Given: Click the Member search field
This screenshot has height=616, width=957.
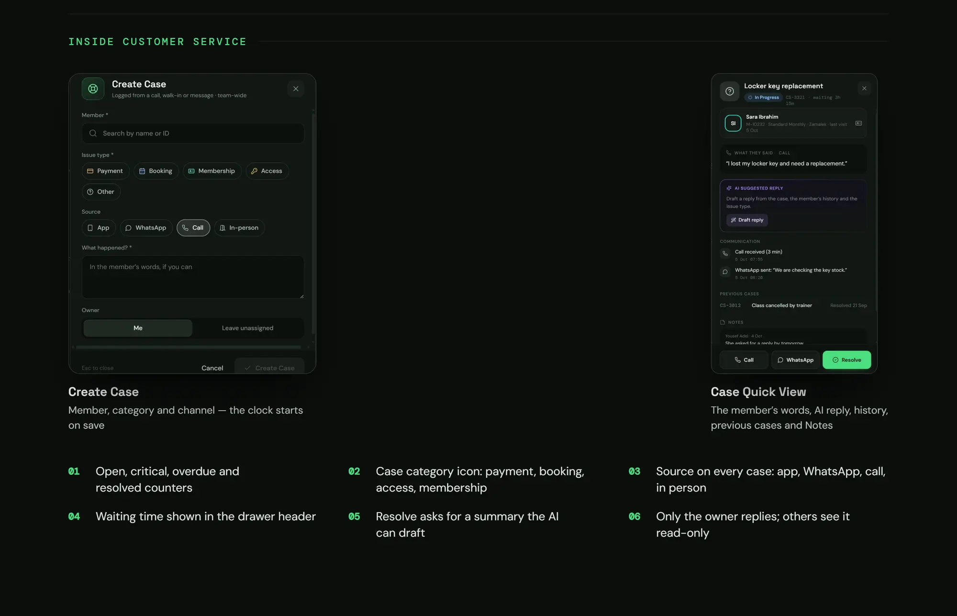Looking at the screenshot, I should (193, 133).
